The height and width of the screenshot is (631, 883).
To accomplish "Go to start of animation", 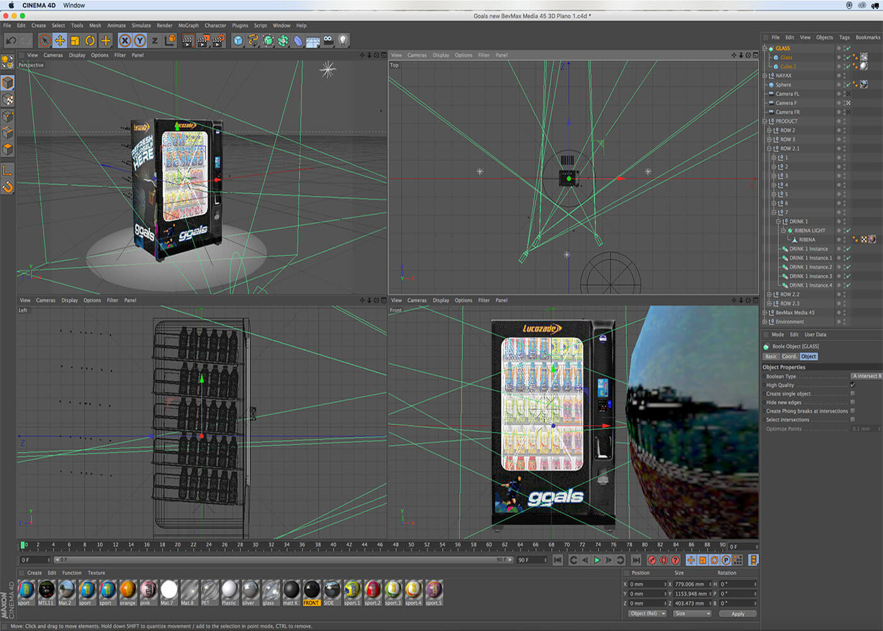I will [x=558, y=560].
